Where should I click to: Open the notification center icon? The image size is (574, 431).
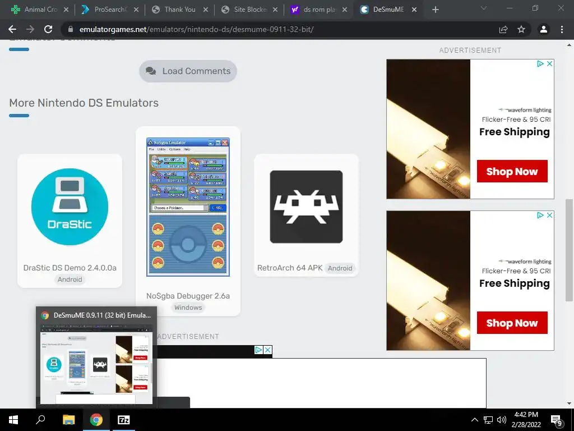[x=557, y=420]
